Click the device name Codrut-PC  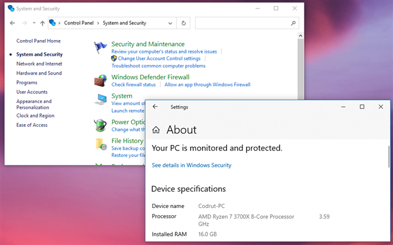pyautogui.click(x=212, y=206)
